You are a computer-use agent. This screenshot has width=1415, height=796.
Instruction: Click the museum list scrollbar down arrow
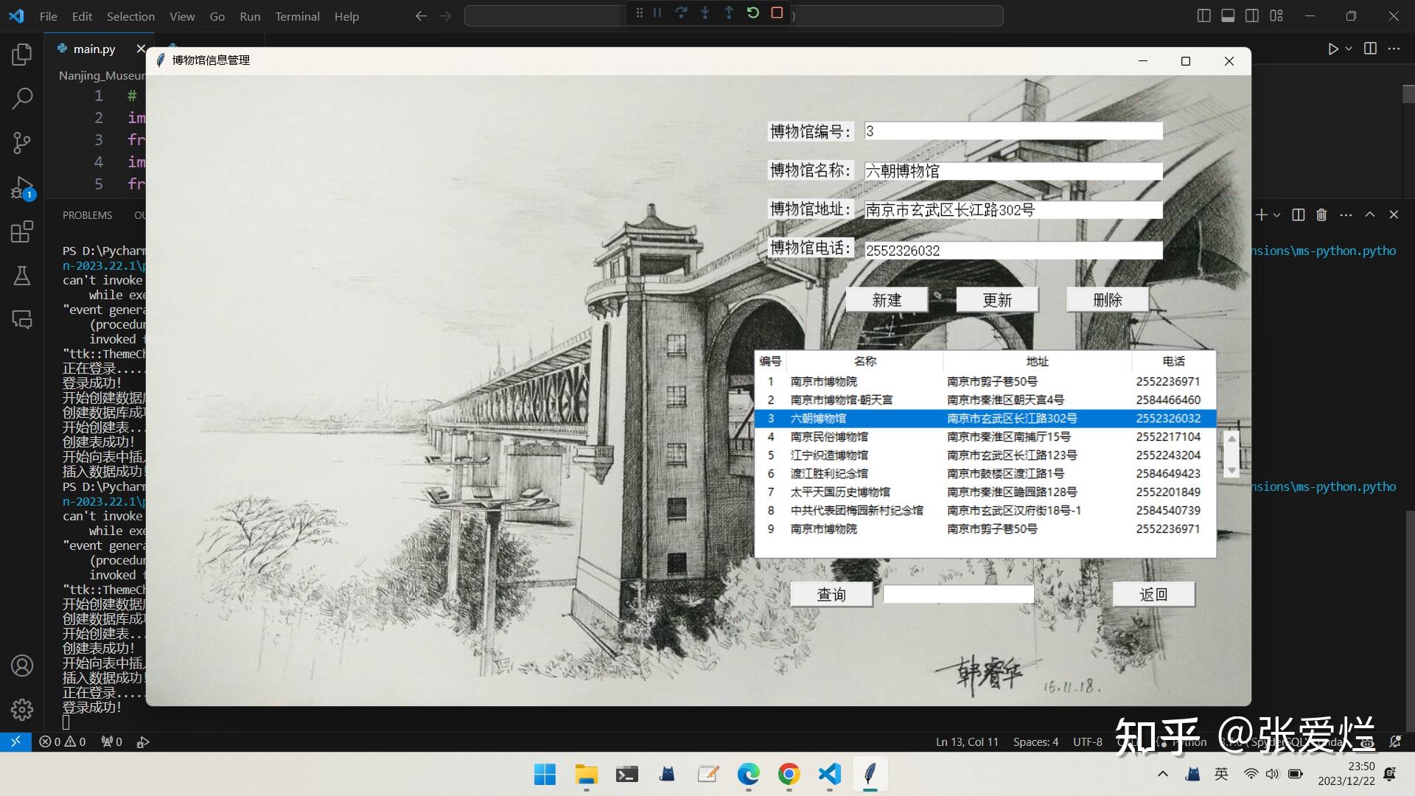[1231, 470]
